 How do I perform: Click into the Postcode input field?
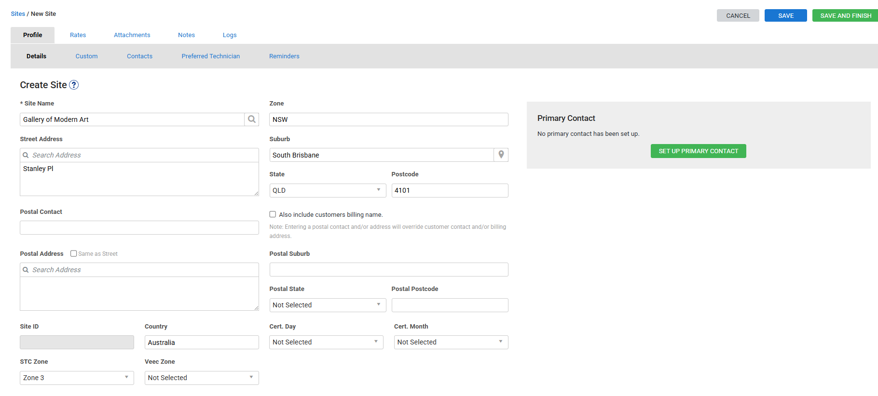pos(449,190)
